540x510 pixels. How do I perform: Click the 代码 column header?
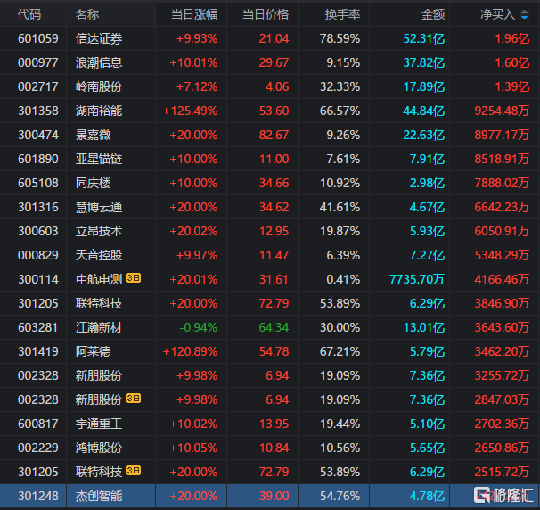coord(29,15)
